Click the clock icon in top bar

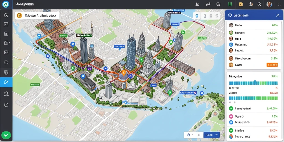click(x=259, y=4)
